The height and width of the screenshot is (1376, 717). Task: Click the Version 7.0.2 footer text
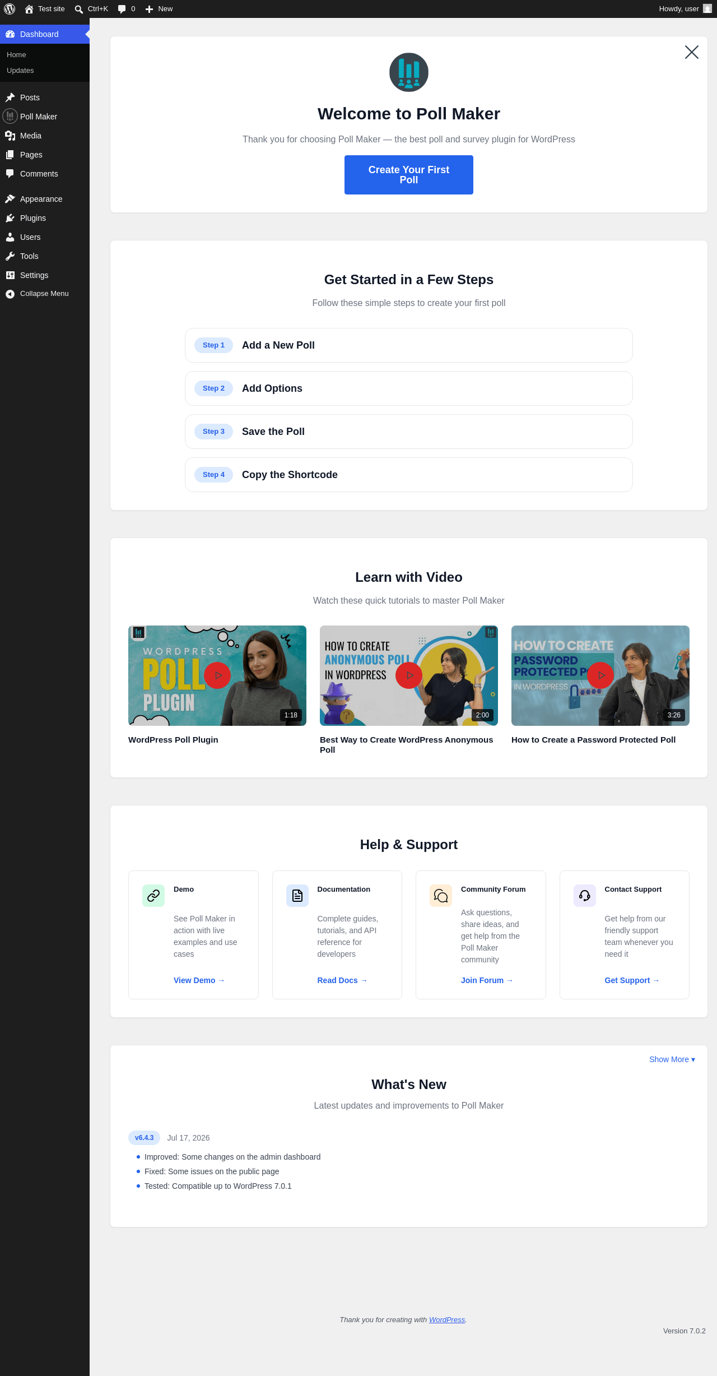point(685,1331)
